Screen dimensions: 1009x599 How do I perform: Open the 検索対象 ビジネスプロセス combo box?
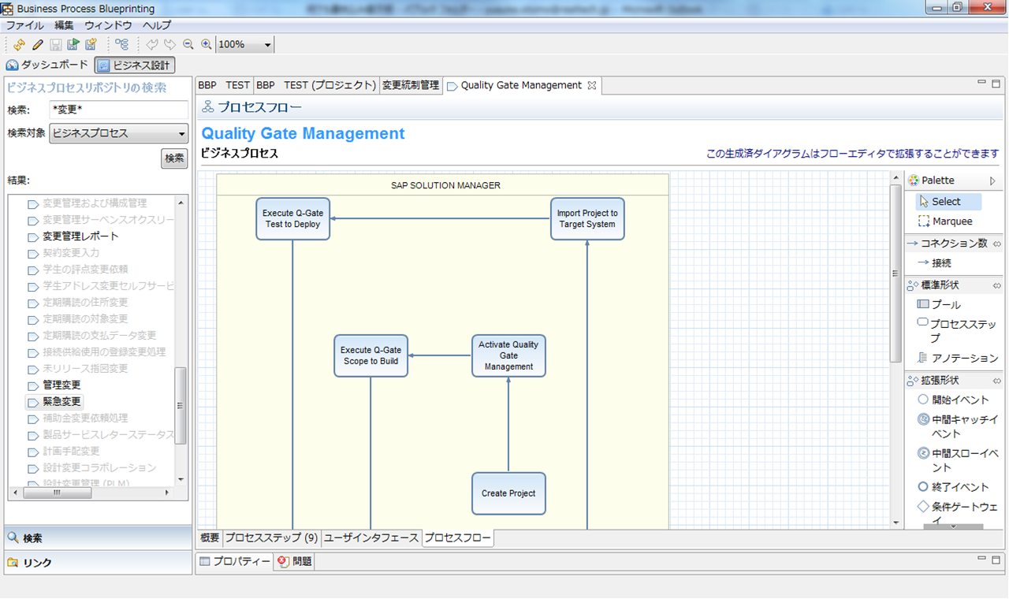(x=119, y=133)
